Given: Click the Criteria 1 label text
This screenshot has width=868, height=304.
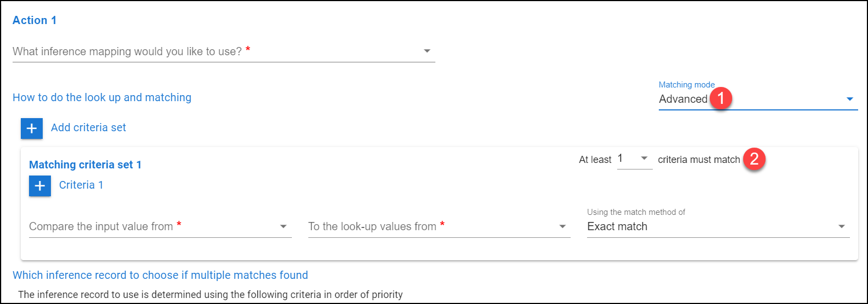Looking at the screenshot, I should coord(81,185).
